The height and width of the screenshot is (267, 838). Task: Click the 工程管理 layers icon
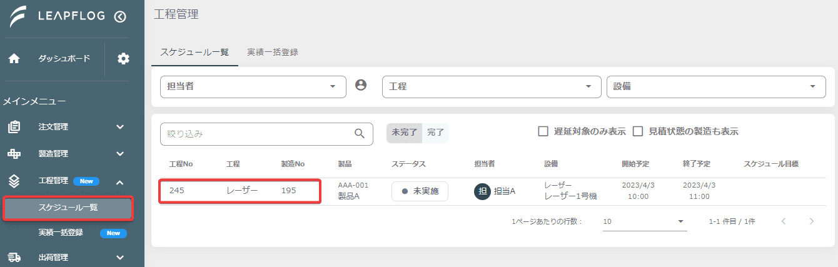[x=14, y=181]
